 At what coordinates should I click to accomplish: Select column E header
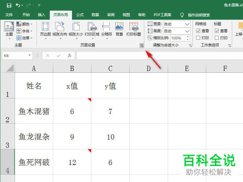[187, 68]
